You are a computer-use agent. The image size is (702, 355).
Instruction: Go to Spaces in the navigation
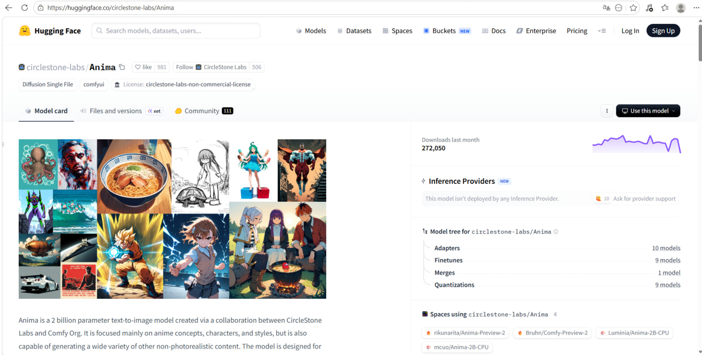[397, 31]
